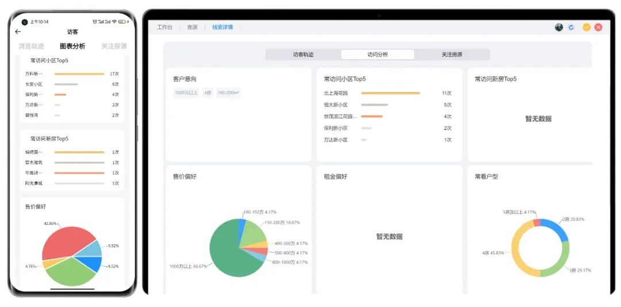Tap the 华雅财… row on phone

[x=72, y=172]
